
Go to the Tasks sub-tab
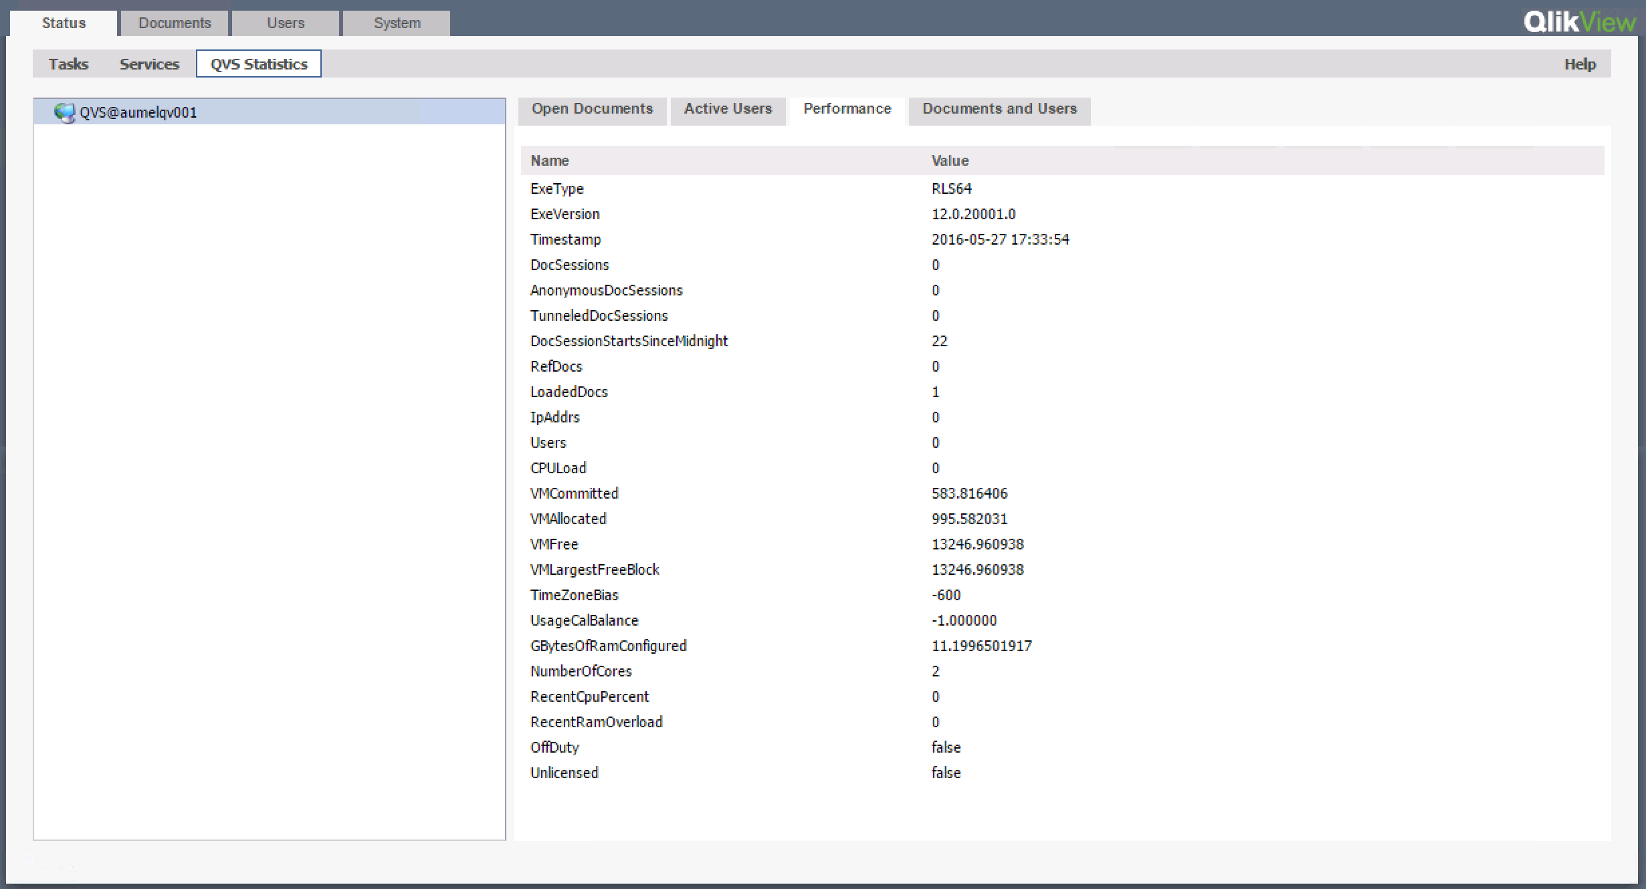click(x=68, y=64)
